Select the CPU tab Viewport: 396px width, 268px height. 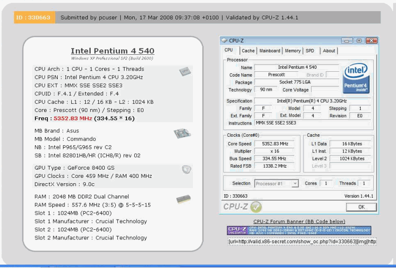(229, 50)
